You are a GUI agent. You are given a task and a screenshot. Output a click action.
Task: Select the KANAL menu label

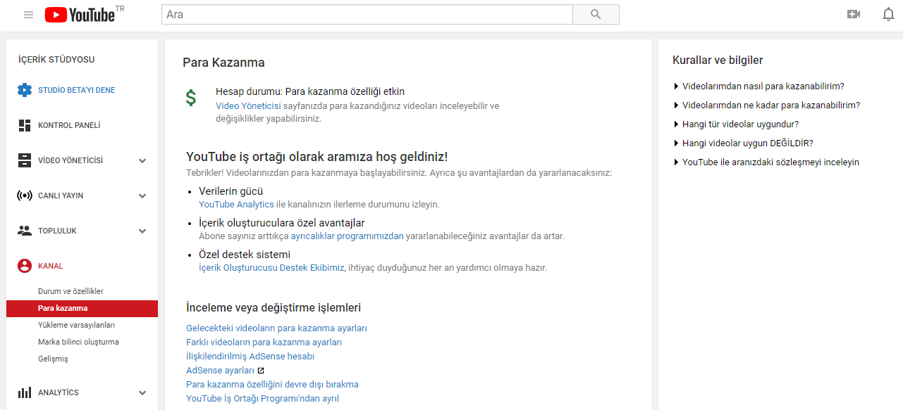51,266
